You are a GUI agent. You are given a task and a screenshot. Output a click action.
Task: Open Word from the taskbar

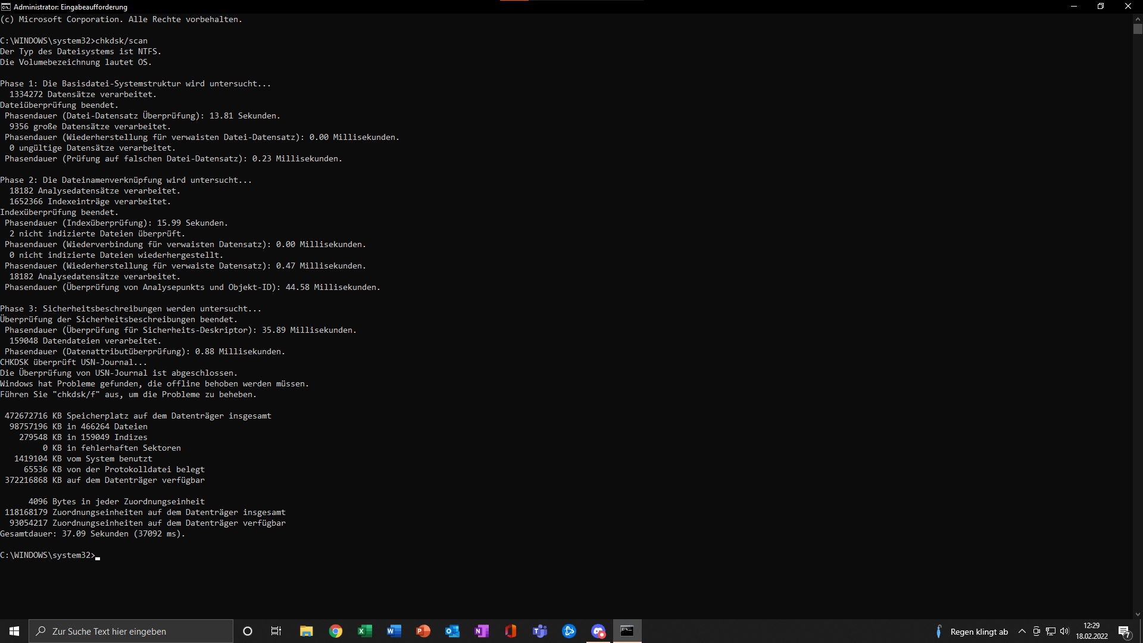coord(394,631)
